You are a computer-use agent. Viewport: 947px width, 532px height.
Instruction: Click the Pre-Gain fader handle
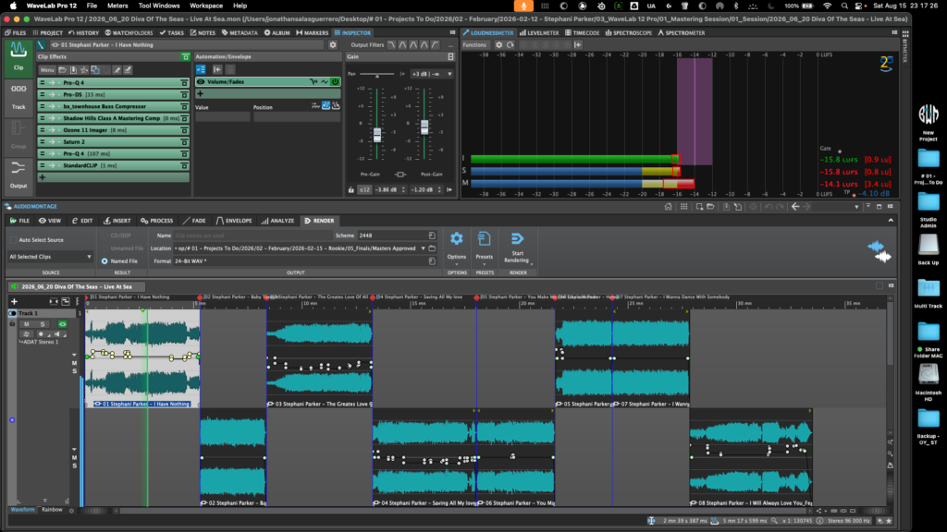click(377, 135)
